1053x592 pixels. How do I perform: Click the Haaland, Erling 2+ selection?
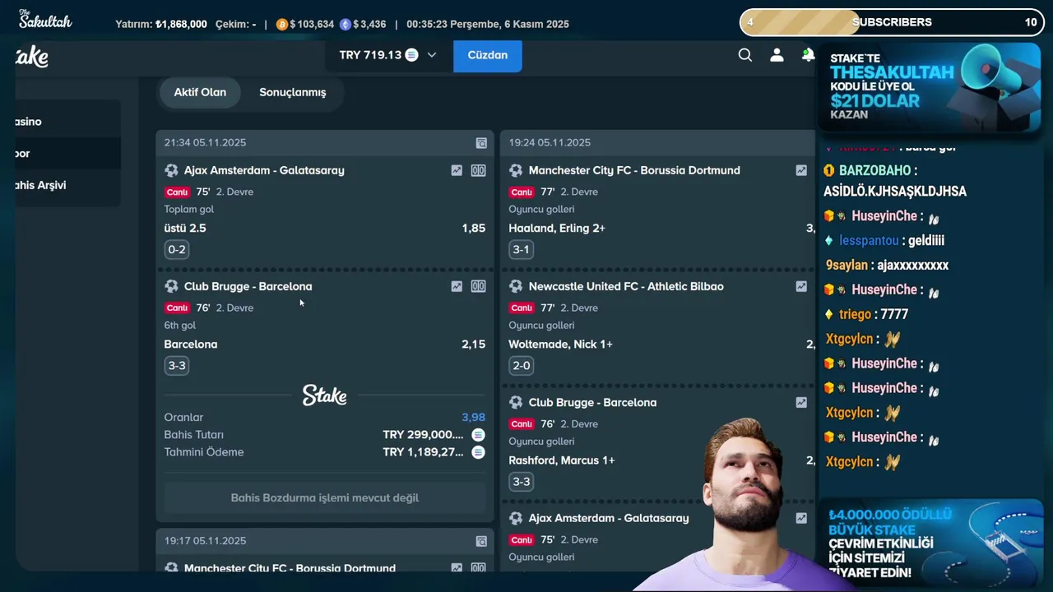coord(557,228)
